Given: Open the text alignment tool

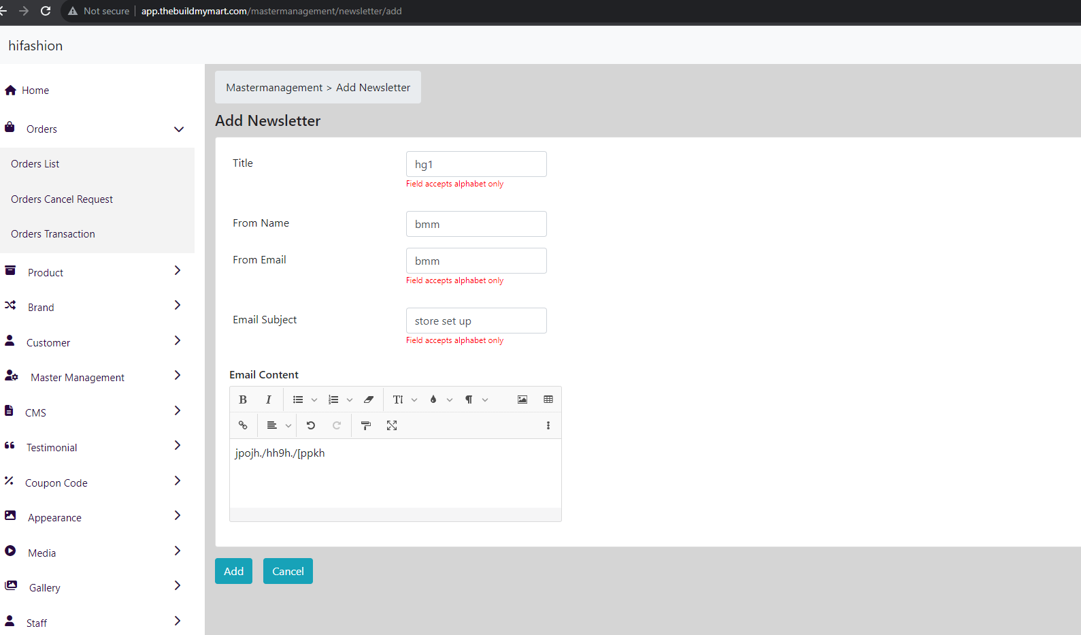Looking at the screenshot, I should point(272,425).
